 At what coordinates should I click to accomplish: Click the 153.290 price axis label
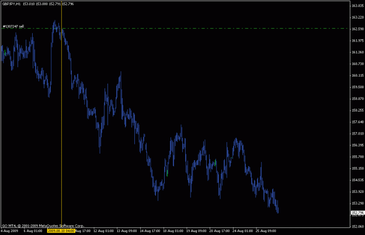coord(357,203)
